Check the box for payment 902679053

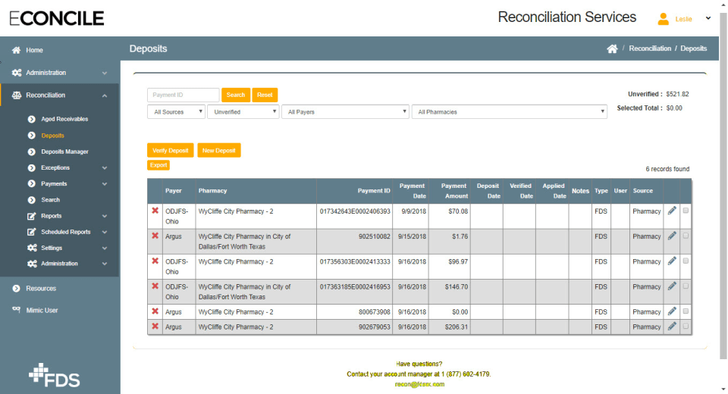tap(686, 327)
